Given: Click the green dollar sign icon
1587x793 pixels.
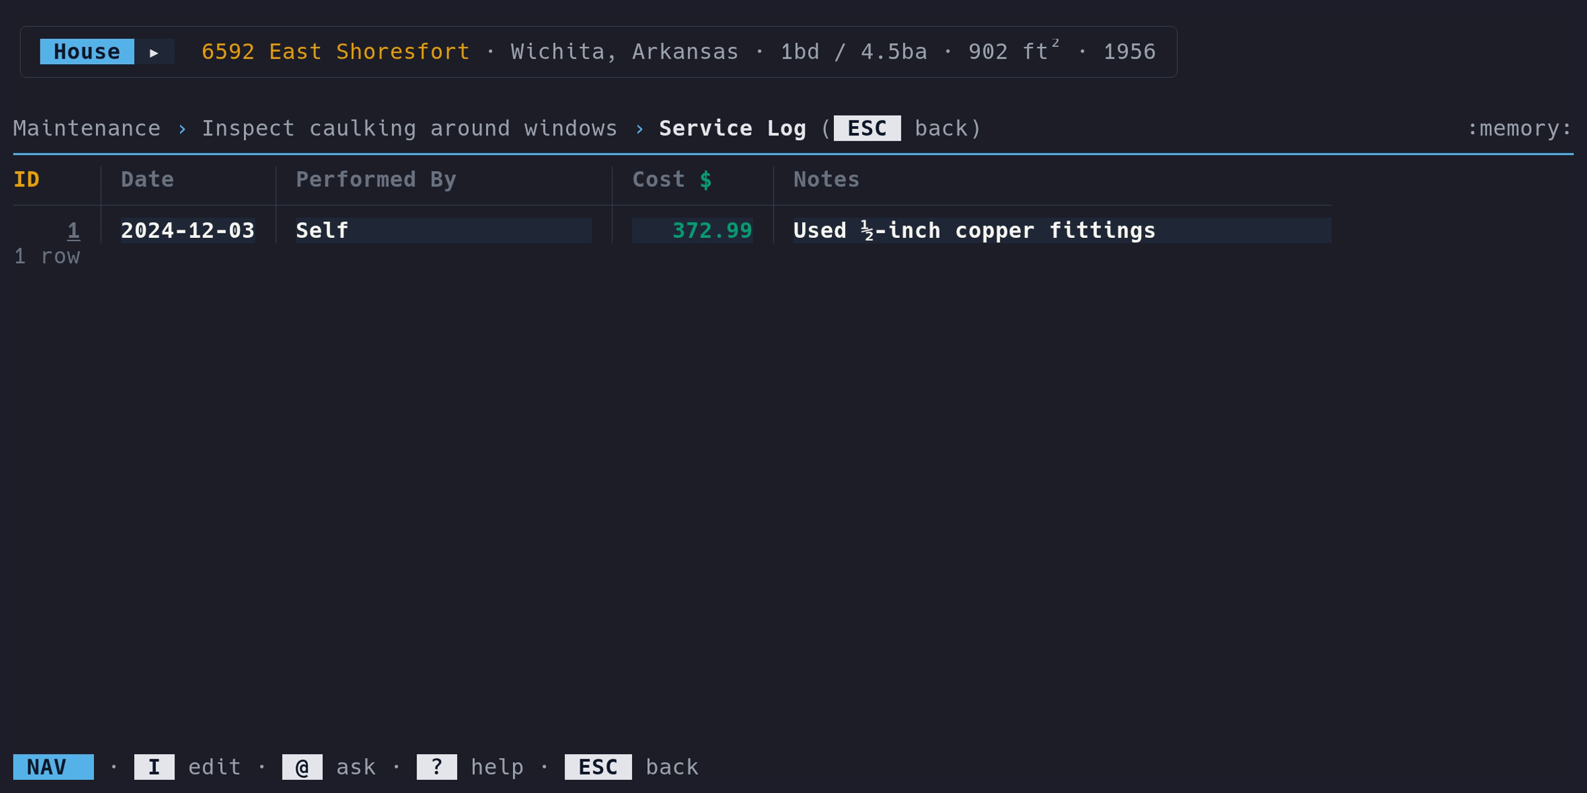Looking at the screenshot, I should point(706,180).
